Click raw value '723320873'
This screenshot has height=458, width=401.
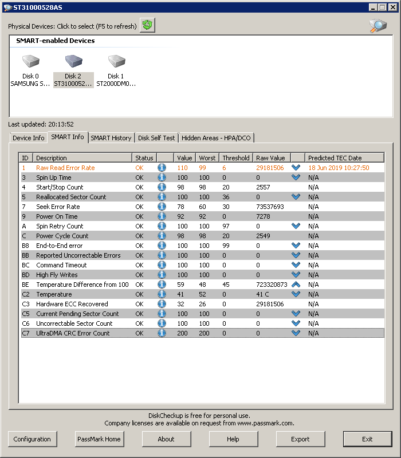click(x=272, y=285)
